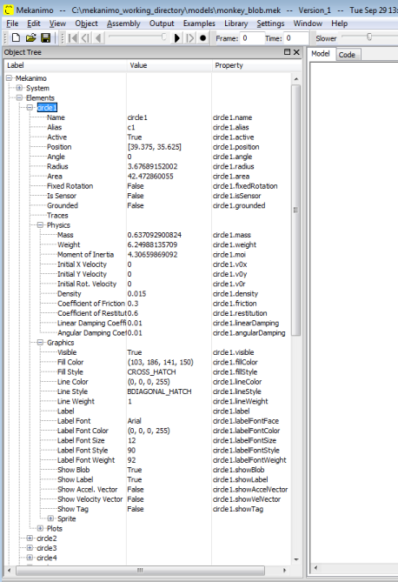Open the File menu
The image size is (398, 582).
12,23
